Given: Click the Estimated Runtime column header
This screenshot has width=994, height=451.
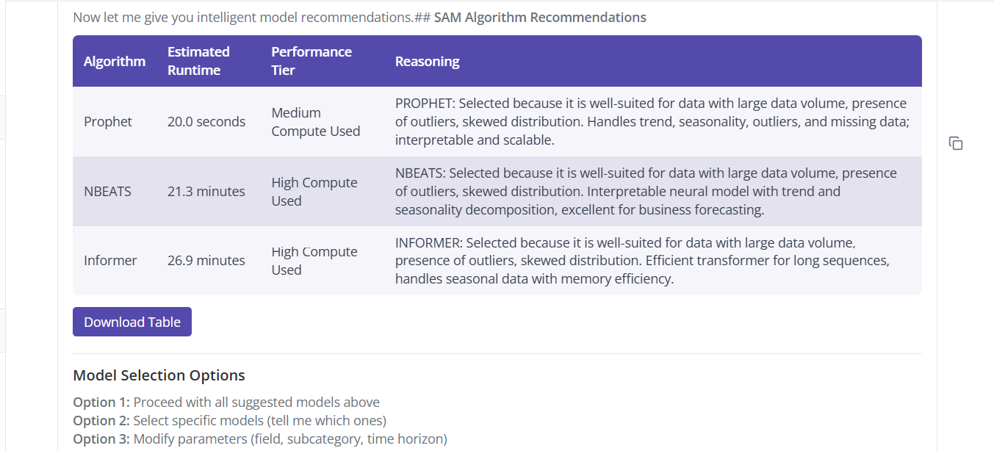Looking at the screenshot, I should 198,61.
